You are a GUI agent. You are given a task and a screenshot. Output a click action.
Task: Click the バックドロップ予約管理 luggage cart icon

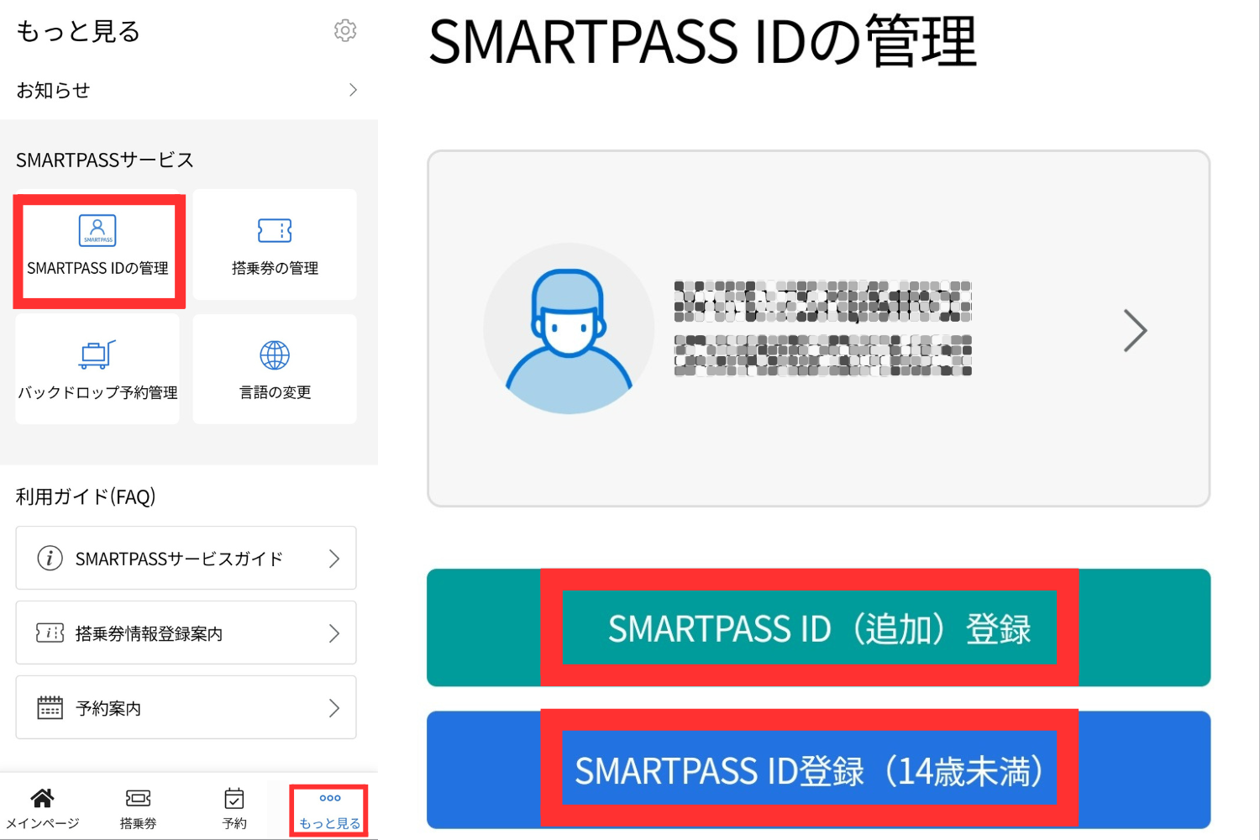point(97,353)
